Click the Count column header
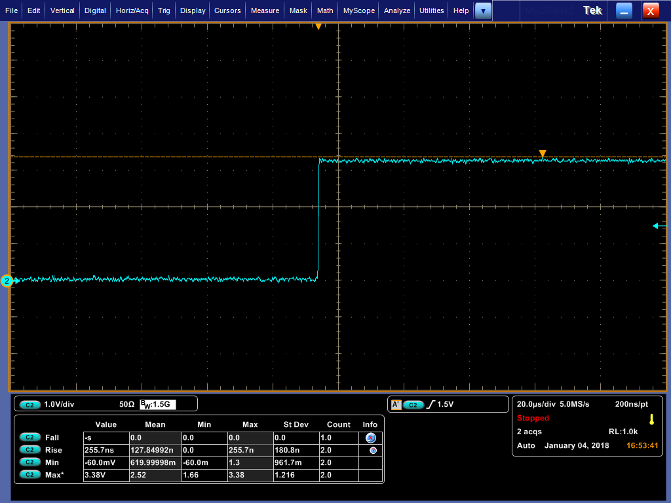This screenshot has width=671, height=503. click(x=339, y=424)
